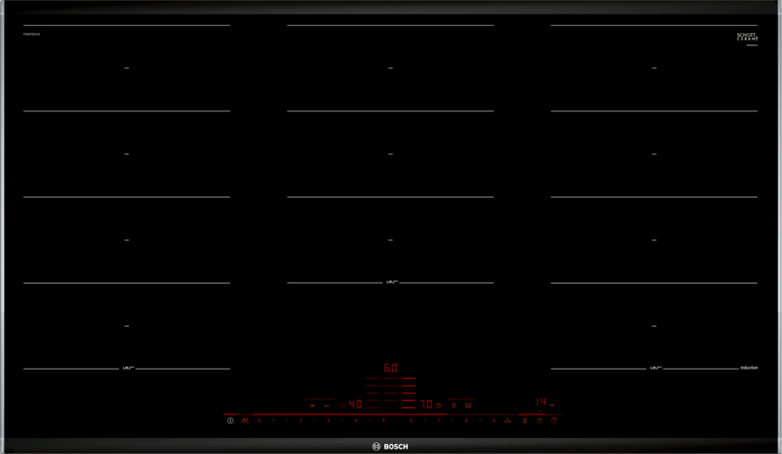Set power level 2 on the slider
The height and width of the screenshot is (454, 782).
301,421
